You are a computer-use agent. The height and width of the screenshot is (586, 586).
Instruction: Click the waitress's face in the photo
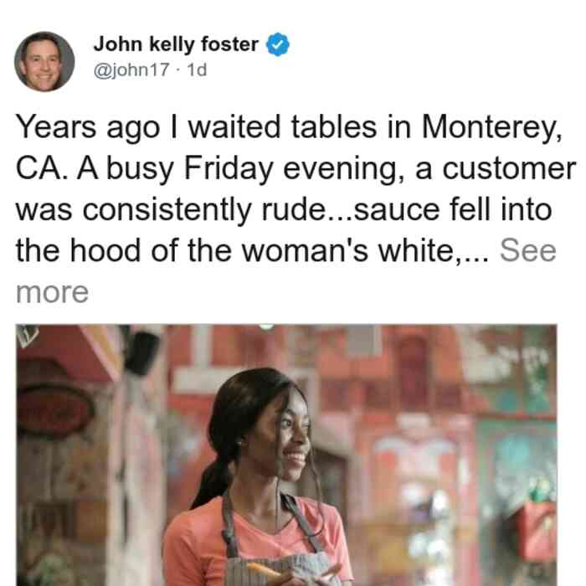point(286,434)
